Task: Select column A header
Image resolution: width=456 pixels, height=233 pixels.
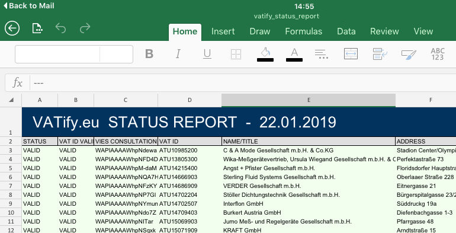Action: coord(40,100)
